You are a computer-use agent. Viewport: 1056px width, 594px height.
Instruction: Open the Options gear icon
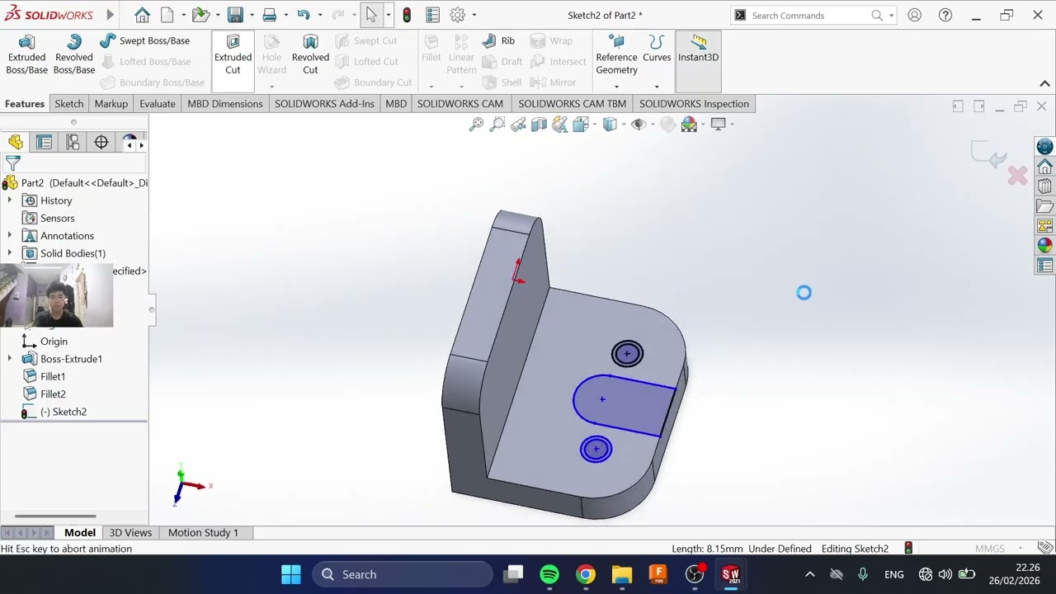(458, 15)
